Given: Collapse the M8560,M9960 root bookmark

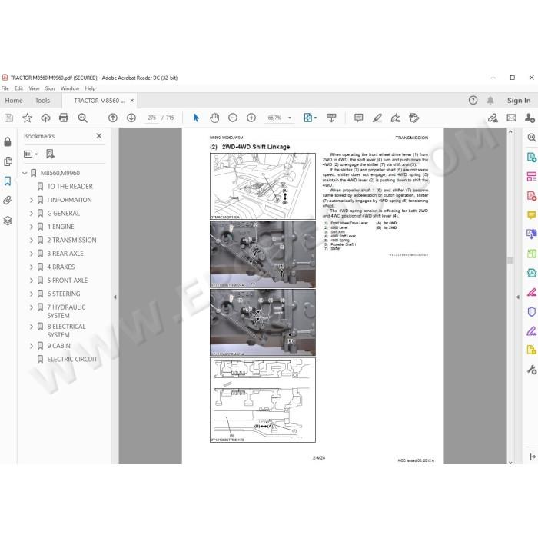Looking at the screenshot, I should point(25,173).
